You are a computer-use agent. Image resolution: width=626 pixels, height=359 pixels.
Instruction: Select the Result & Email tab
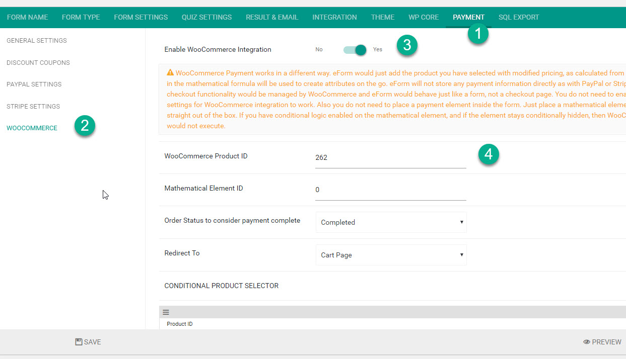272,17
